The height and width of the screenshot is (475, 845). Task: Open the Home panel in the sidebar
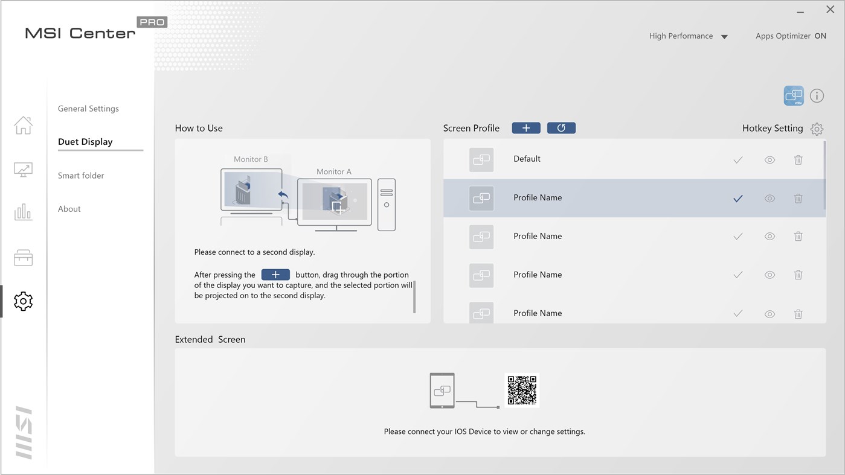coord(23,126)
